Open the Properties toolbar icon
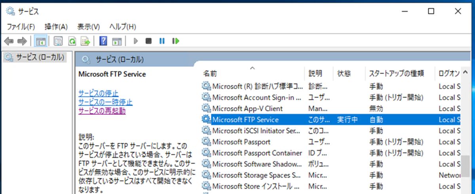This screenshot has height=194, width=475. (x=58, y=41)
